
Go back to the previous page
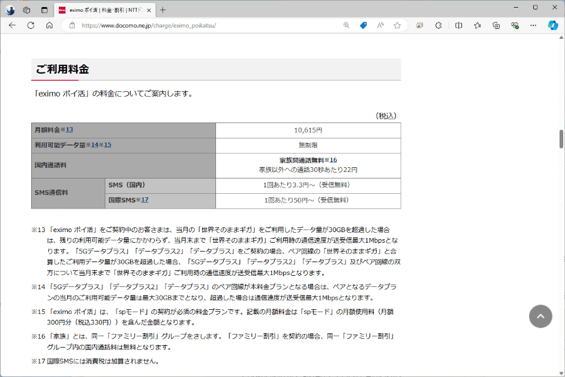click(x=12, y=25)
